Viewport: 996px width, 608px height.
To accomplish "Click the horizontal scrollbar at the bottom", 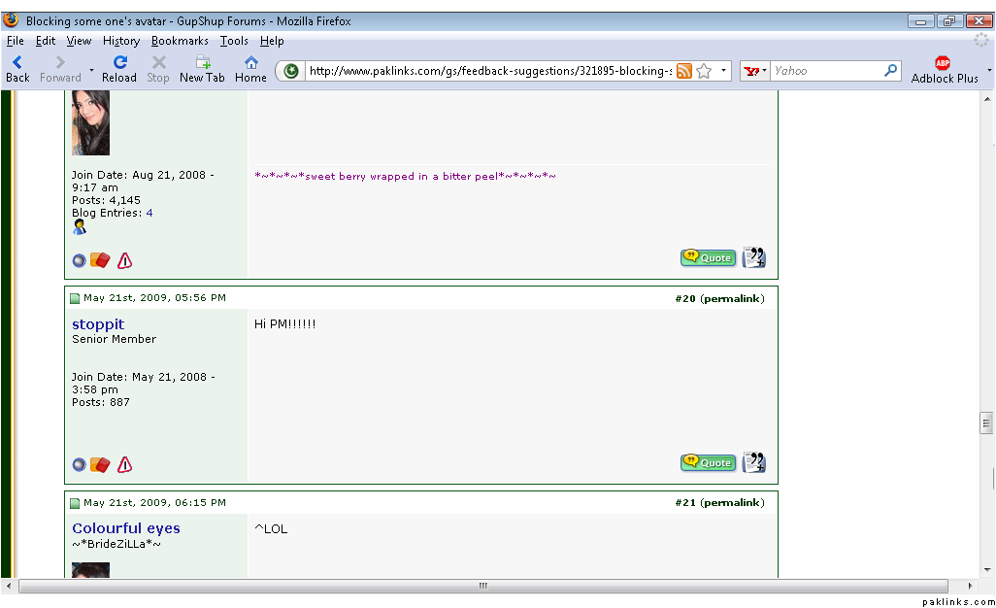I will pos(482,587).
